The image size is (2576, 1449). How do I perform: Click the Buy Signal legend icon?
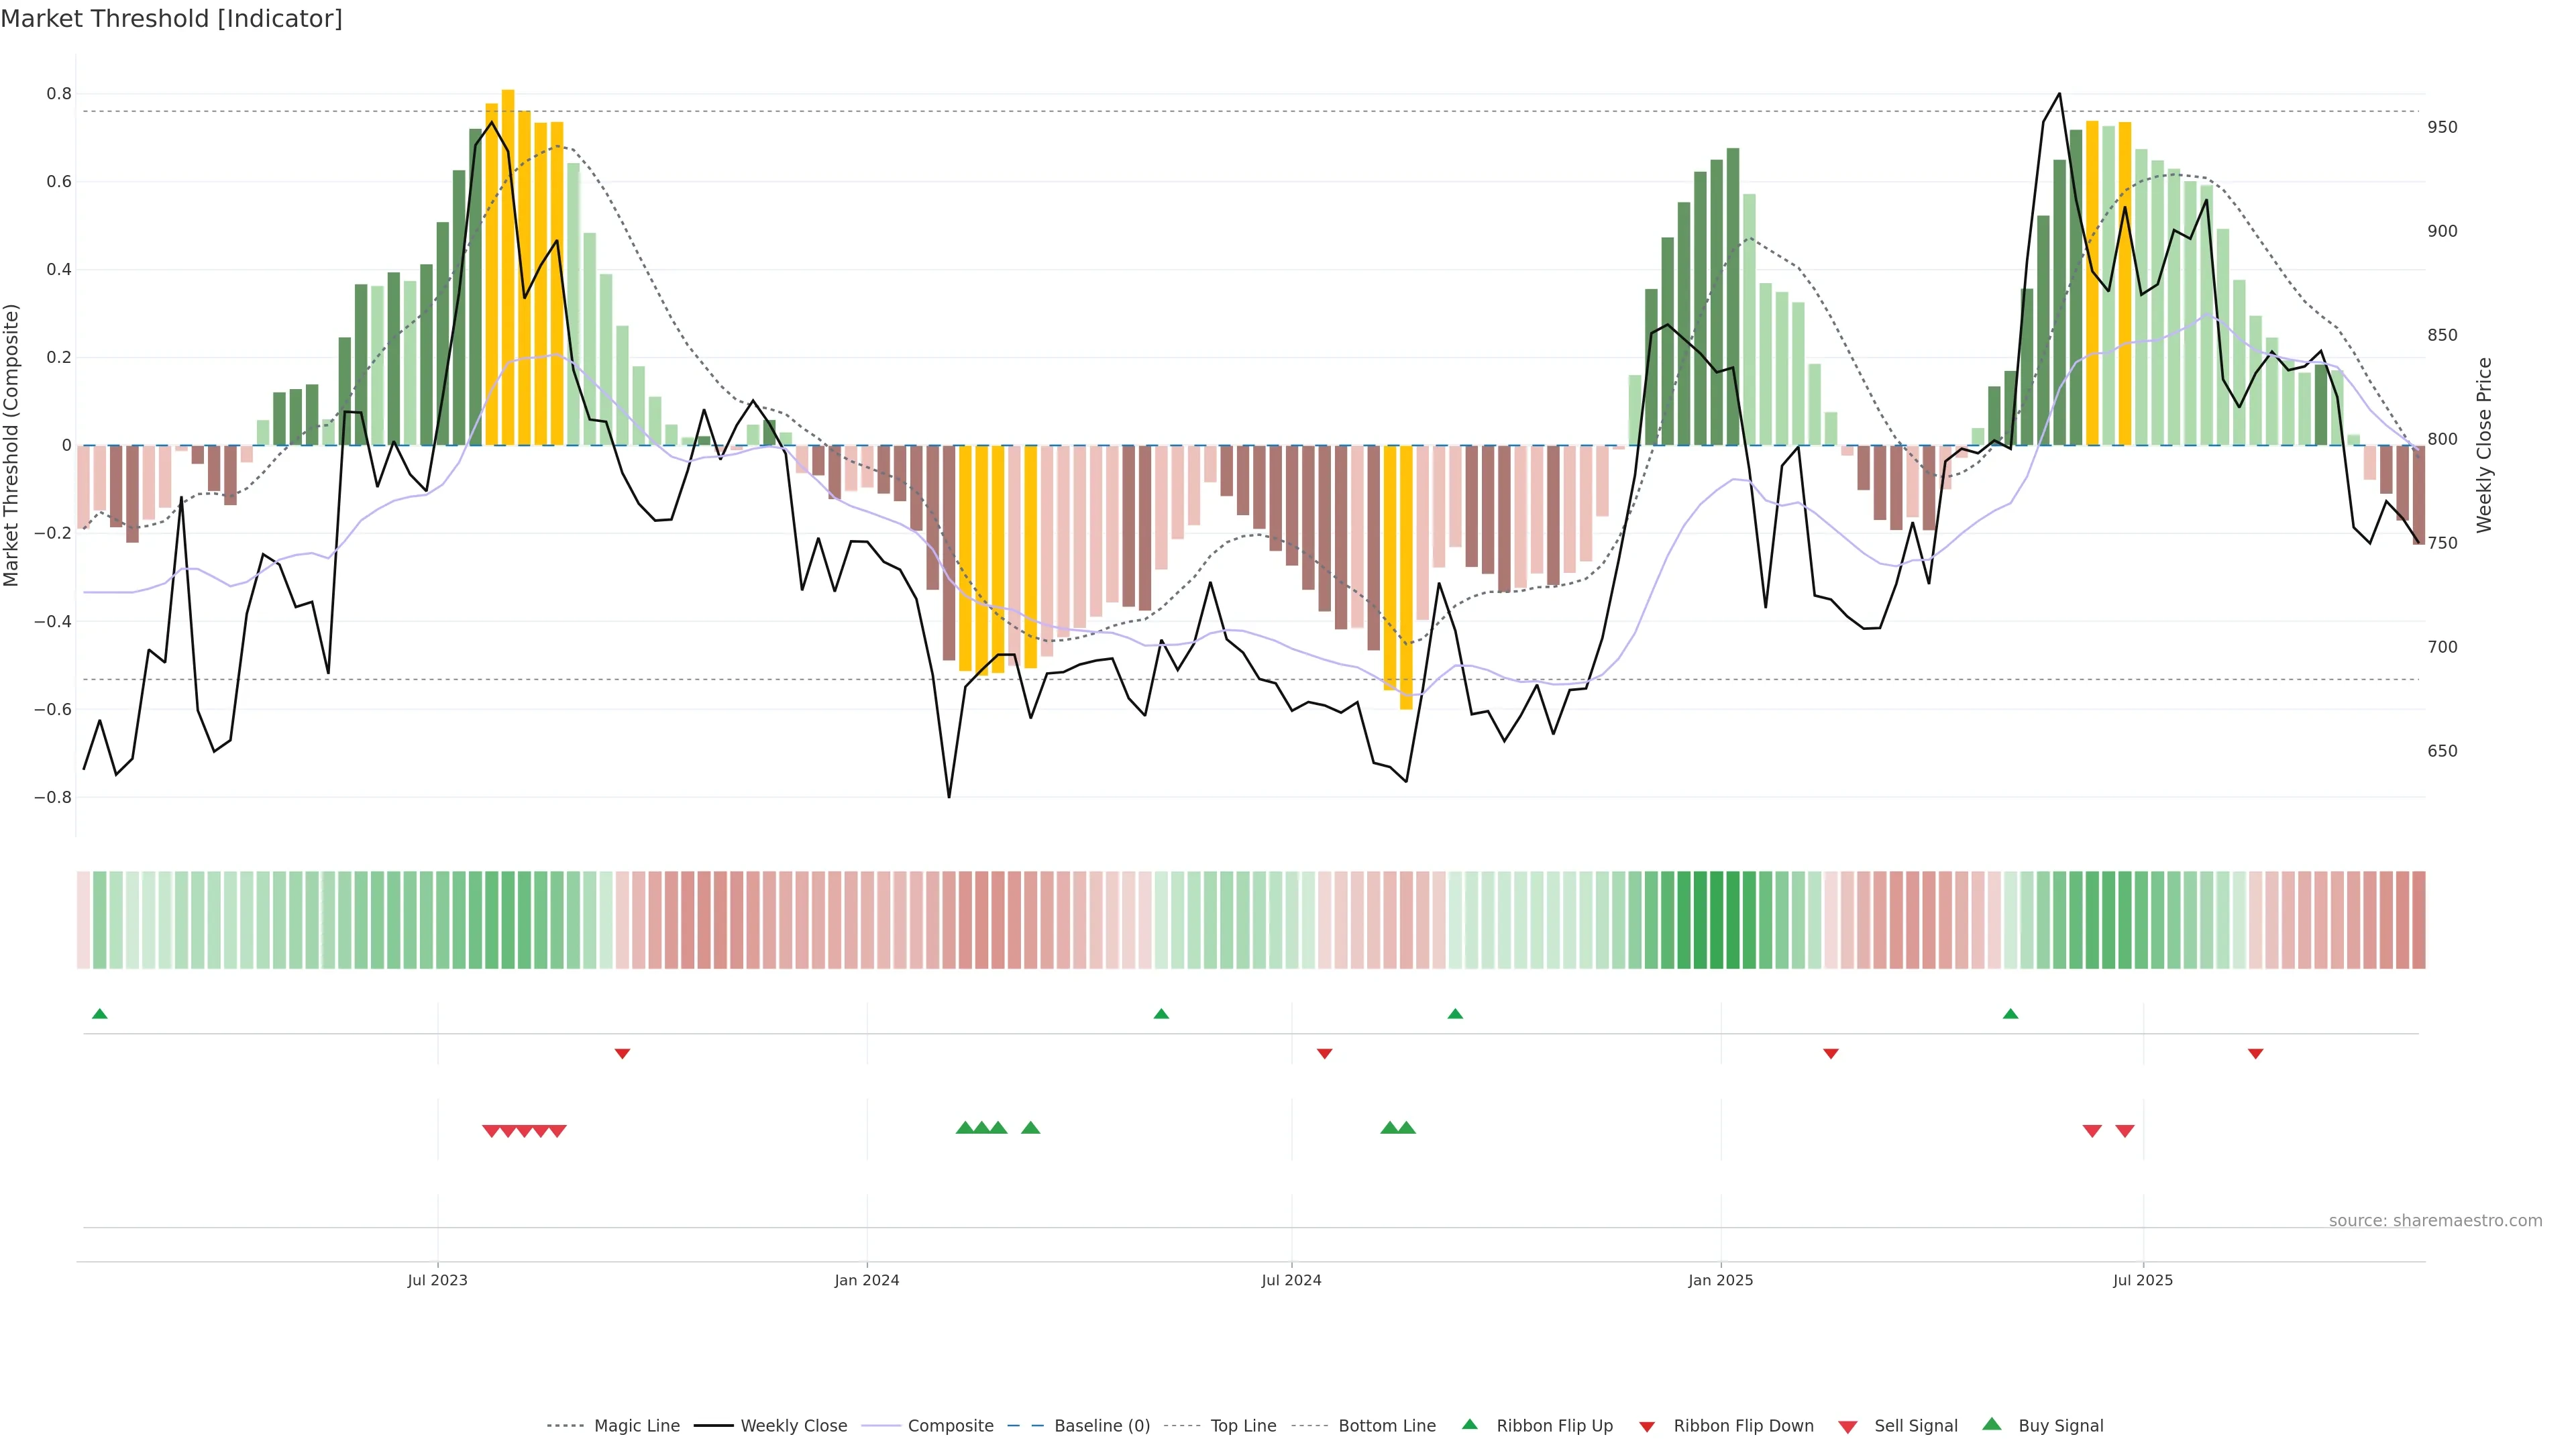1992,1424
